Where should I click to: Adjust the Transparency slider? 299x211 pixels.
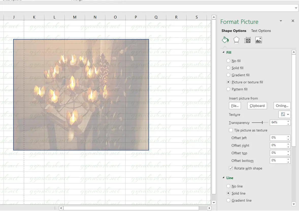[x=262, y=123]
